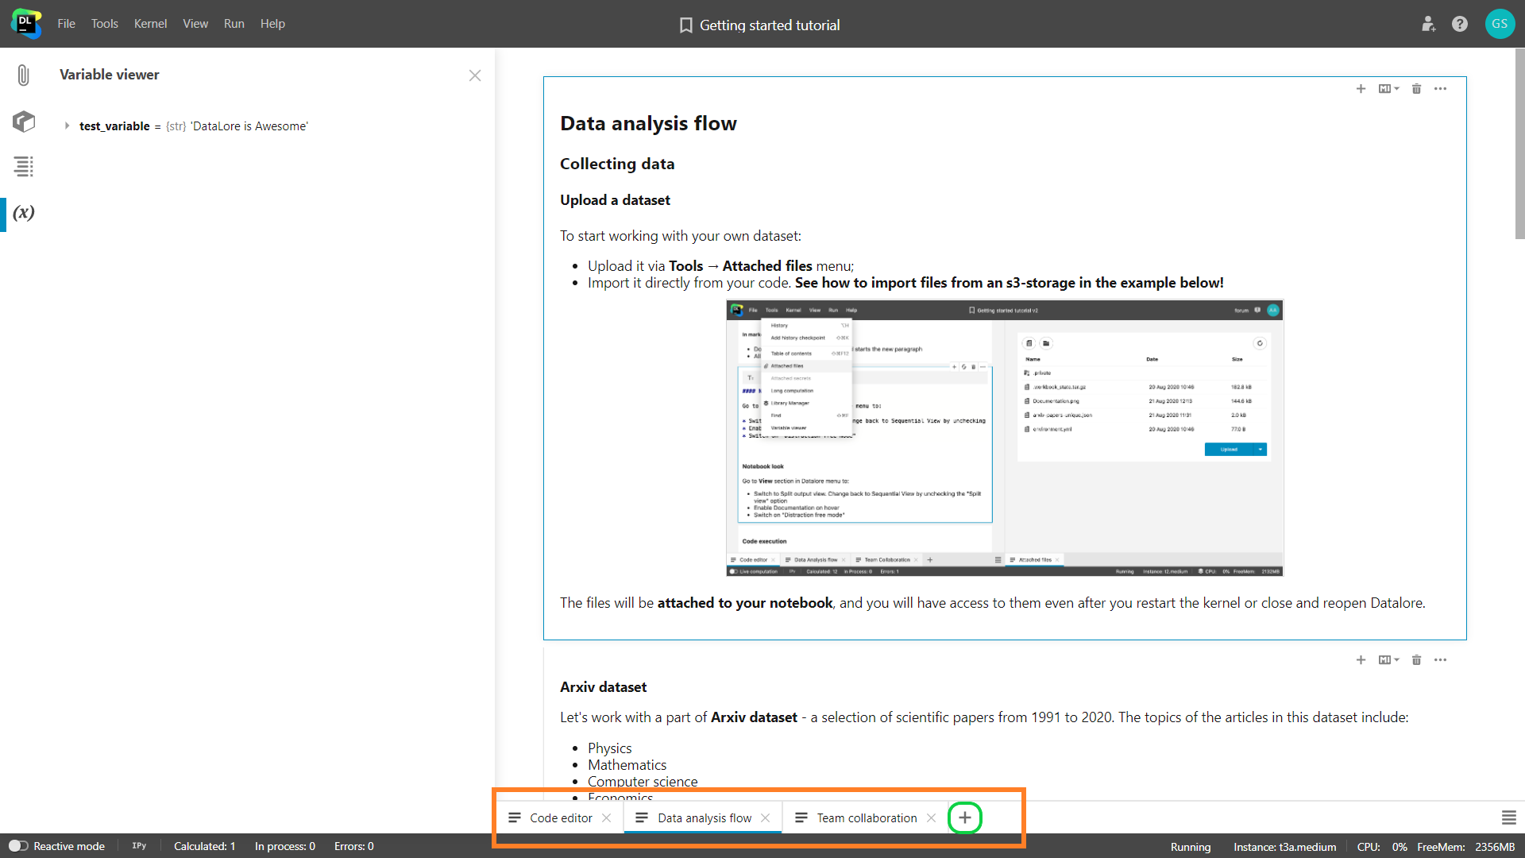The height and width of the screenshot is (858, 1525).
Task: Open the Run menu
Action: [234, 24]
